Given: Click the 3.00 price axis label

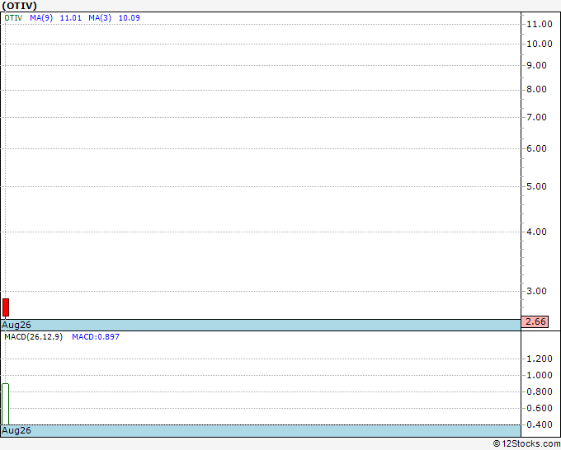Looking at the screenshot, I should point(536,291).
